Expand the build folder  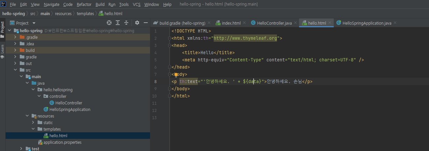15,50
